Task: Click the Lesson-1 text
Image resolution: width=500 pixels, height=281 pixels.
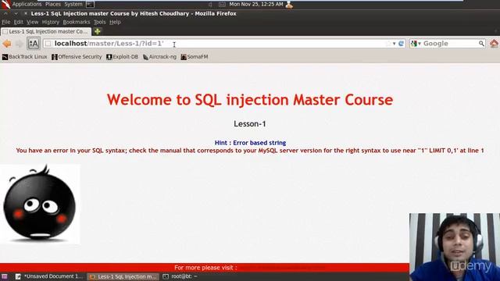Action: [x=250, y=123]
